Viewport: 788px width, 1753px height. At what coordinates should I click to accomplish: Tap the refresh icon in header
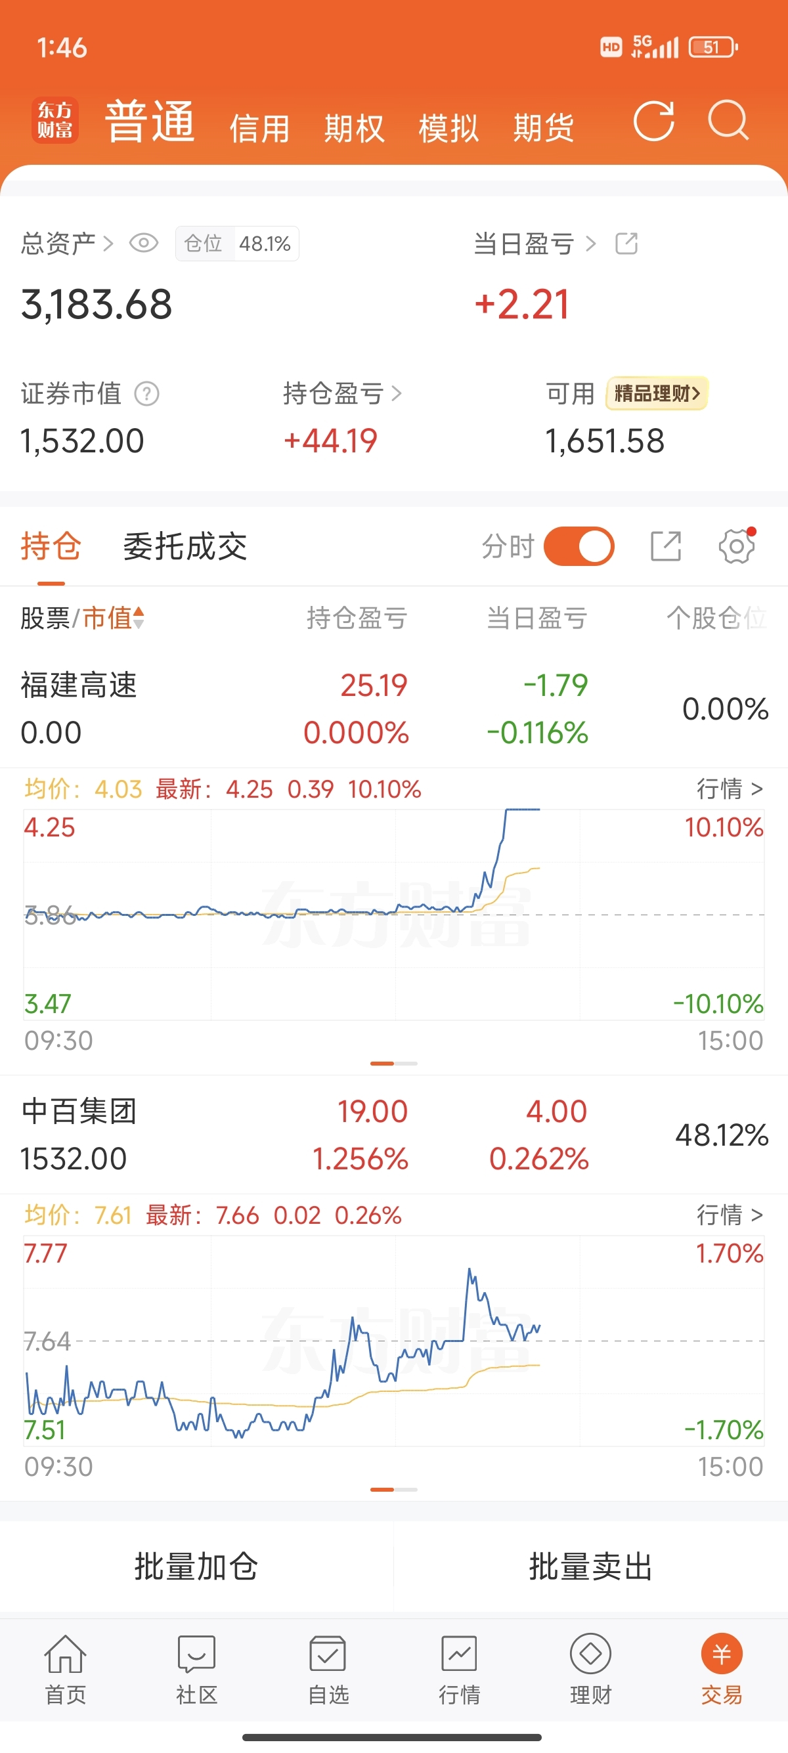(653, 121)
